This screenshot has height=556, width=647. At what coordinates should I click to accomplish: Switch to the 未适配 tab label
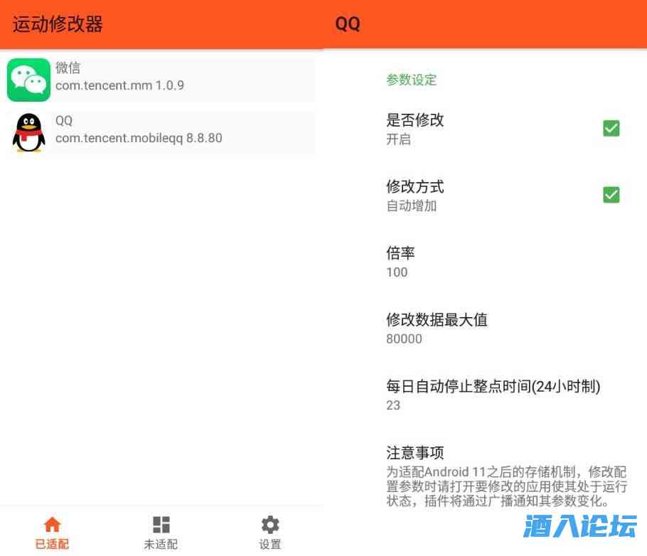click(161, 544)
